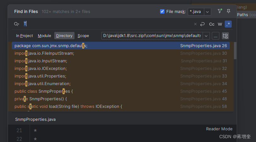This screenshot has height=142, width=256.
Task: Click line number 22 in preview gutter
Action: click(19, 139)
